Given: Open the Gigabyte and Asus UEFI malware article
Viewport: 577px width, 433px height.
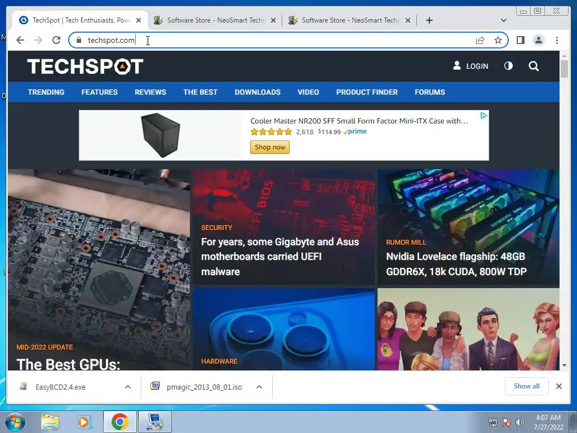Looking at the screenshot, I should pos(280,257).
